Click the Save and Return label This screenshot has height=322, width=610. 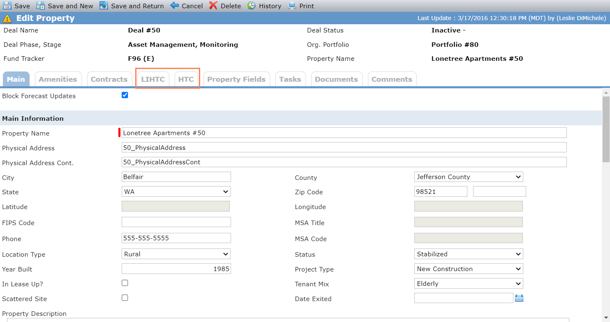tap(137, 6)
